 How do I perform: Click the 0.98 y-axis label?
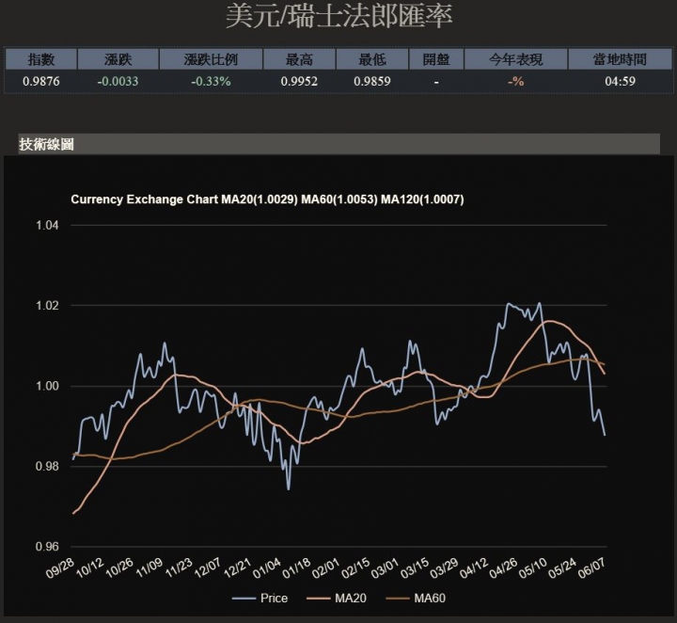pyautogui.click(x=47, y=466)
